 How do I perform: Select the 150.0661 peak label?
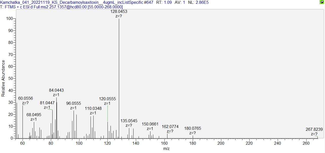[x=150, y=124]
